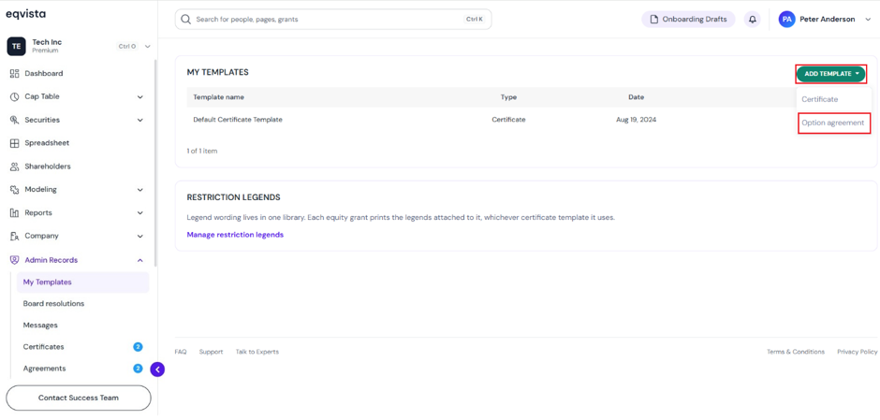Click the Securities icon in sidebar

coord(15,120)
